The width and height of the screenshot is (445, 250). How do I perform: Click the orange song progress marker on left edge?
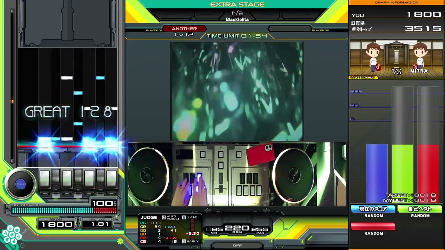(13, 101)
